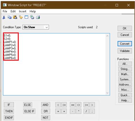Click the Cancel button
This screenshot has width=135, height=121.
coord(125,35)
